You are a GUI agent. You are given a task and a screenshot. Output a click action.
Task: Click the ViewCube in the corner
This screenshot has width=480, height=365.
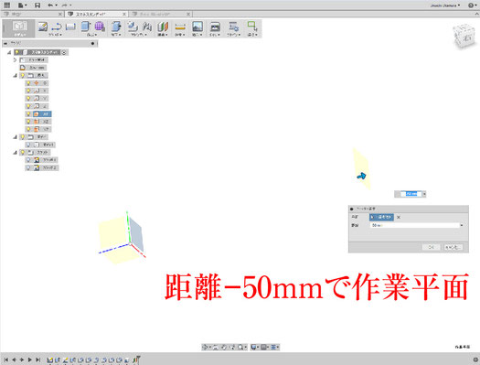pyautogui.click(x=464, y=36)
